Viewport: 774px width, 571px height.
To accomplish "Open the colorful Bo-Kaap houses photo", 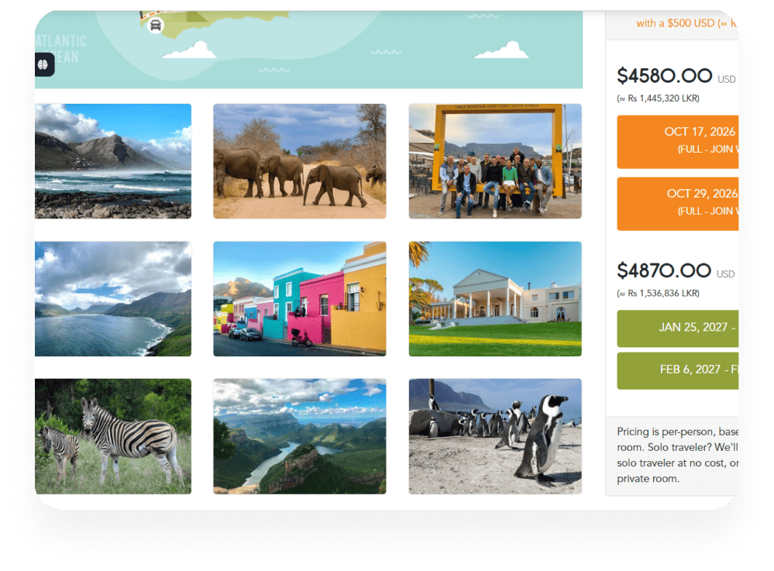I will pos(300,298).
